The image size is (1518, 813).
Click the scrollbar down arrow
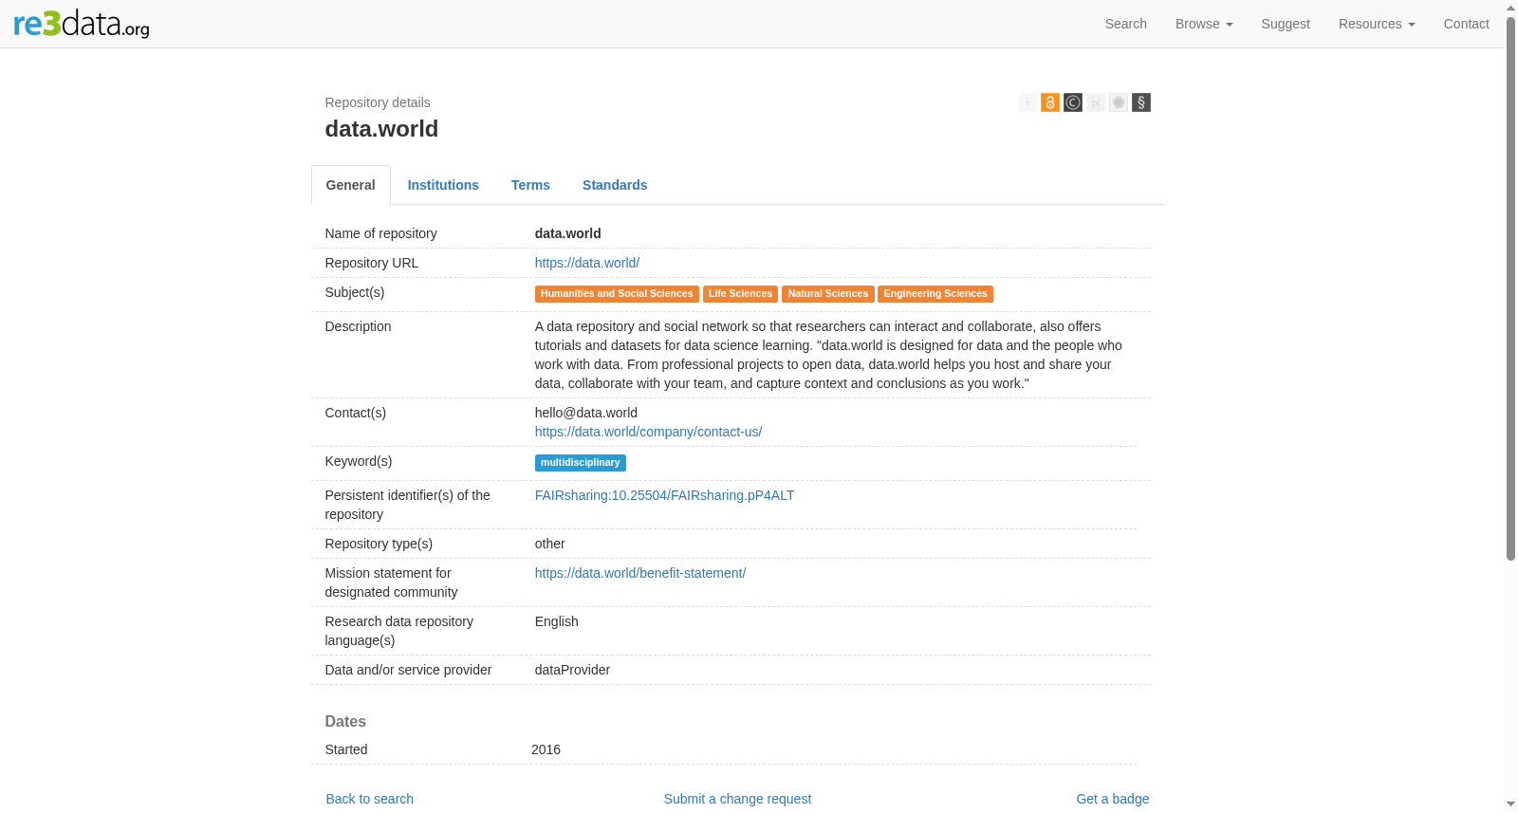coord(1511,805)
